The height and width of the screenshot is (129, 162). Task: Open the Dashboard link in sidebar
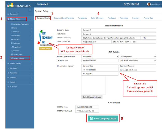(x=14, y=14)
